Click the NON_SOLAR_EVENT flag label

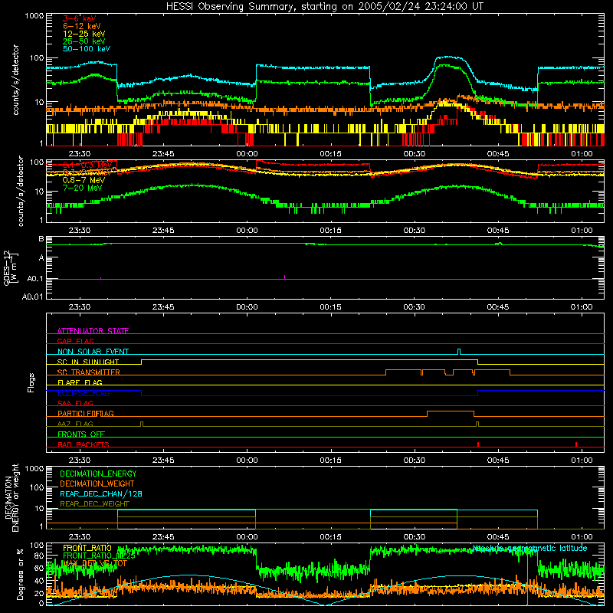93,352
